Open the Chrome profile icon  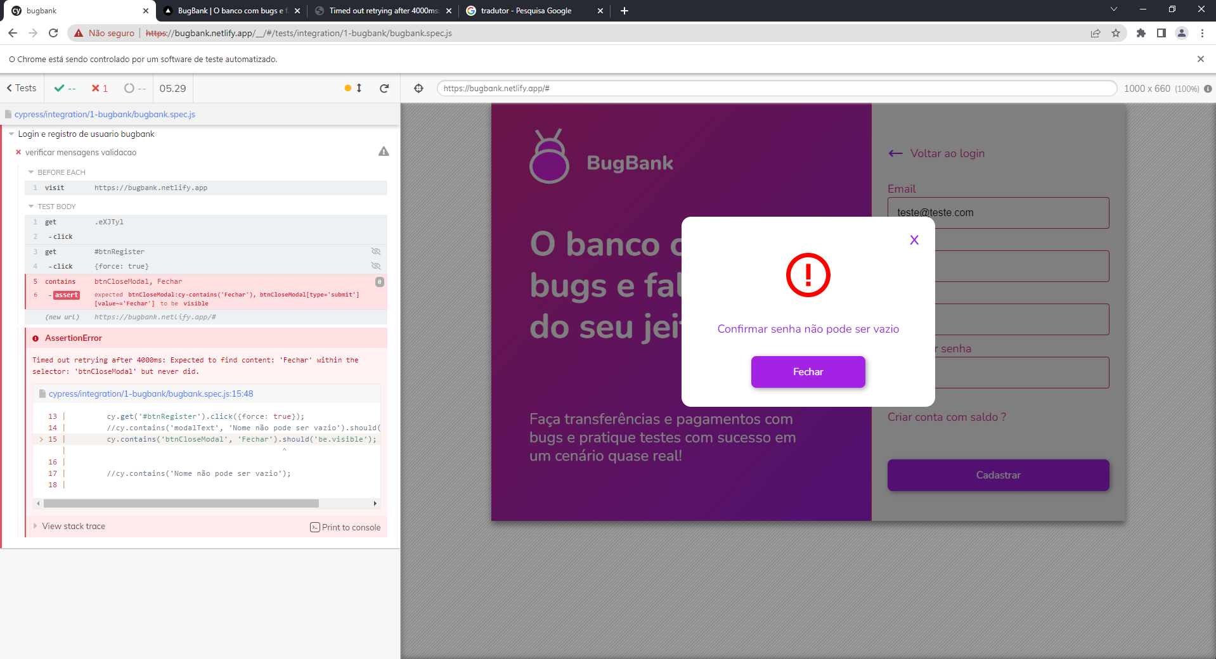(1182, 33)
